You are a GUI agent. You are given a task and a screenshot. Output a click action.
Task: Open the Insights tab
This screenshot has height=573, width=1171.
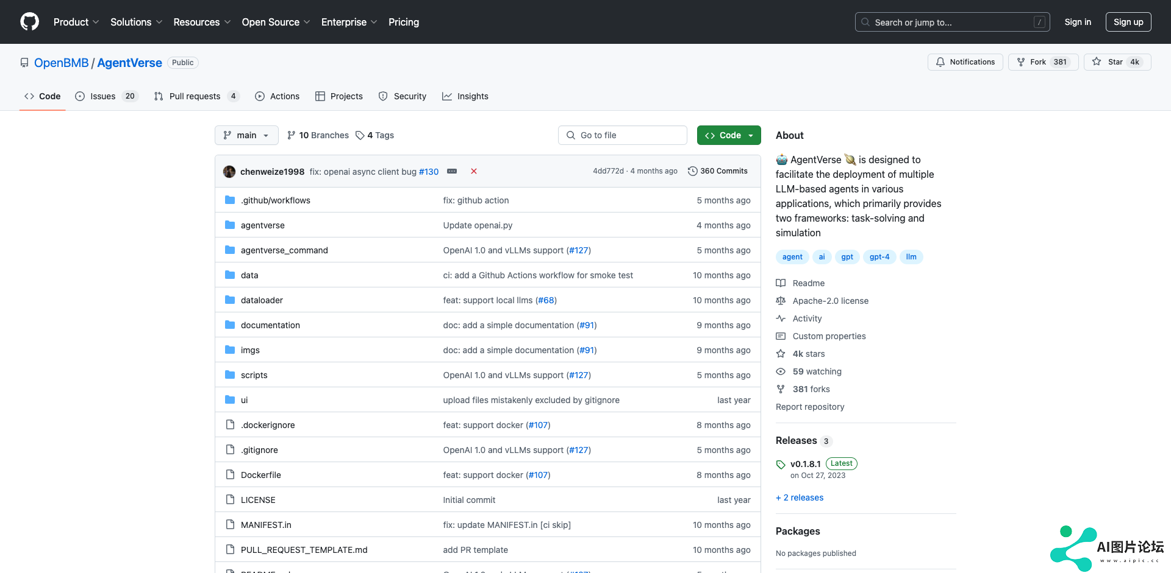click(465, 96)
